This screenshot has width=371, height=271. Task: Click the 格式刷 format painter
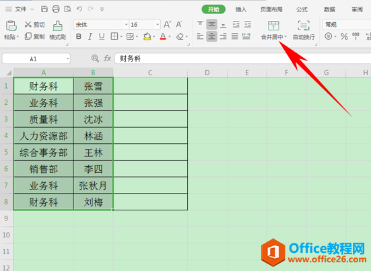click(57, 30)
